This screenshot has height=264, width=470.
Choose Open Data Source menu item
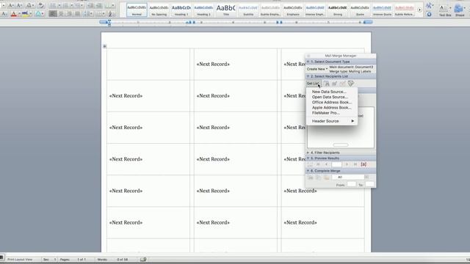coord(330,97)
